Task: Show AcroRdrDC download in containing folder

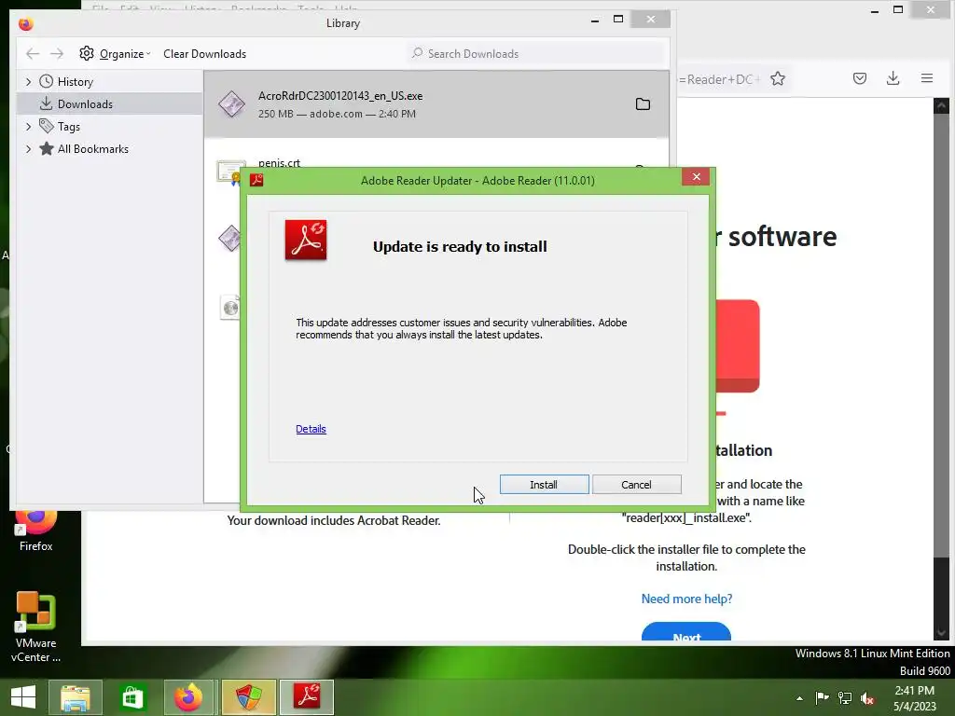Action: click(x=643, y=104)
